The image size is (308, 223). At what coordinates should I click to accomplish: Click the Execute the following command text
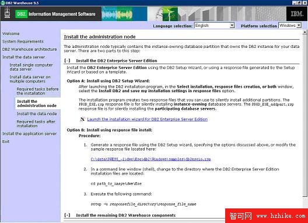[x=121, y=194]
